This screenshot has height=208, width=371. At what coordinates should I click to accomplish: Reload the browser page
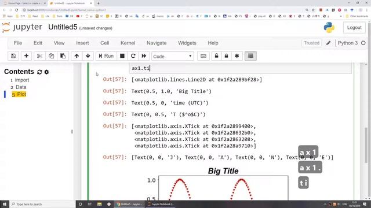pyautogui.click(x=17, y=10)
